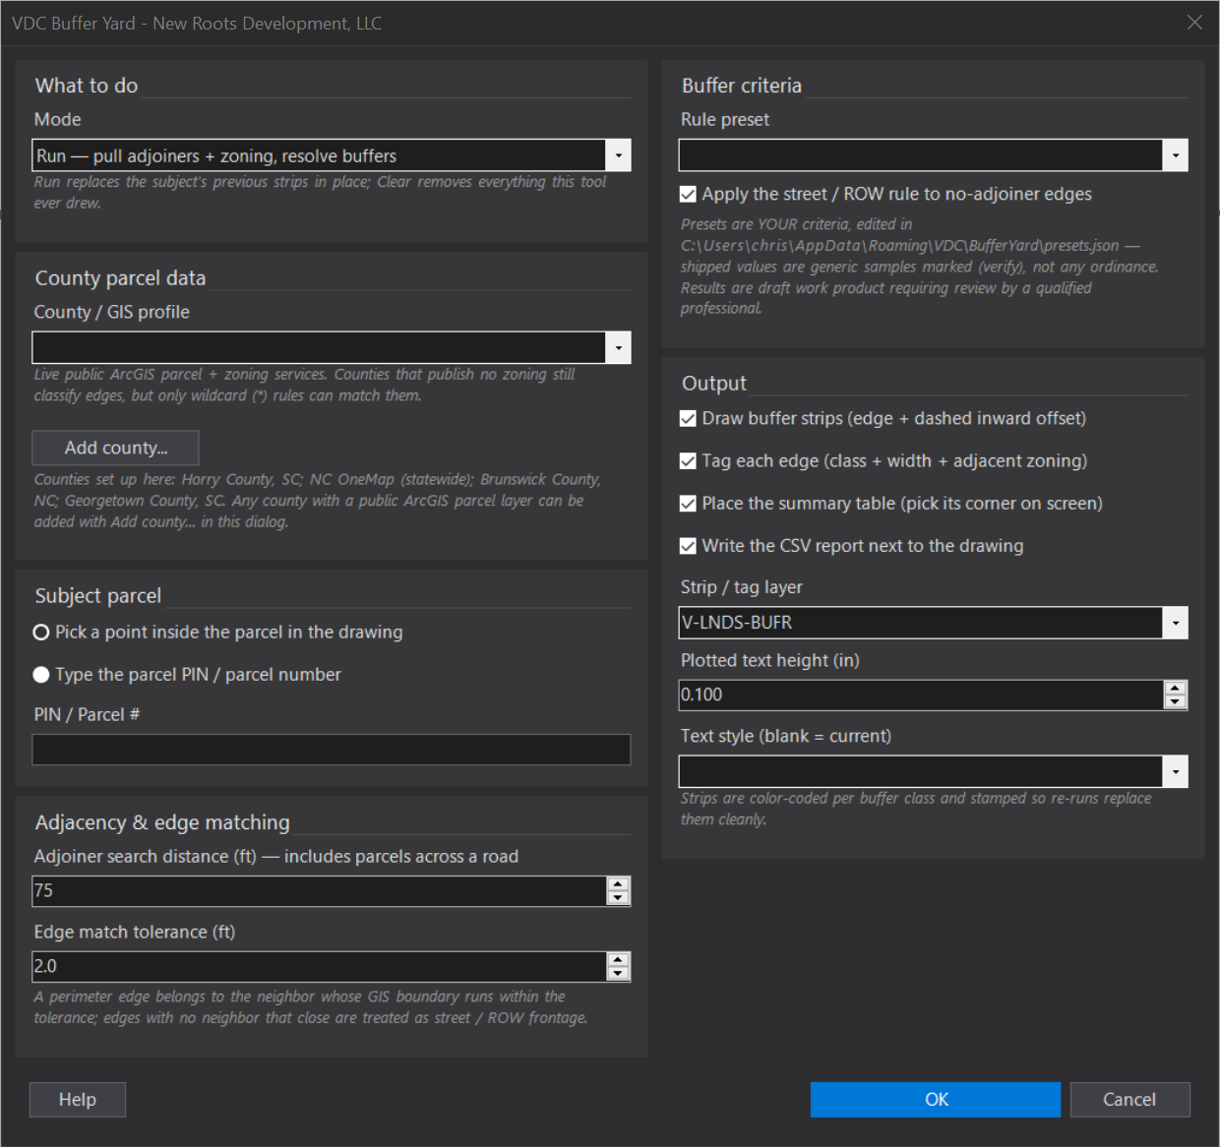
Task: Close the VDC Buffer Yard dialog
Action: pyautogui.click(x=1194, y=23)
